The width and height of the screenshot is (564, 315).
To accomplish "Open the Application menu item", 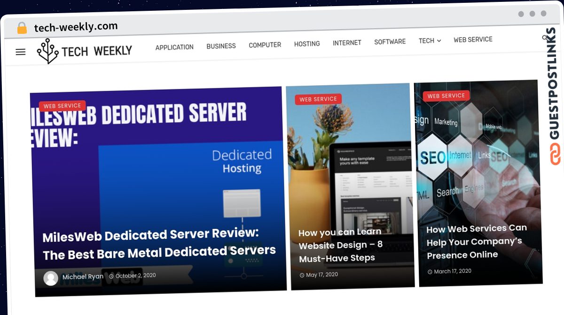I will point(174,47).
